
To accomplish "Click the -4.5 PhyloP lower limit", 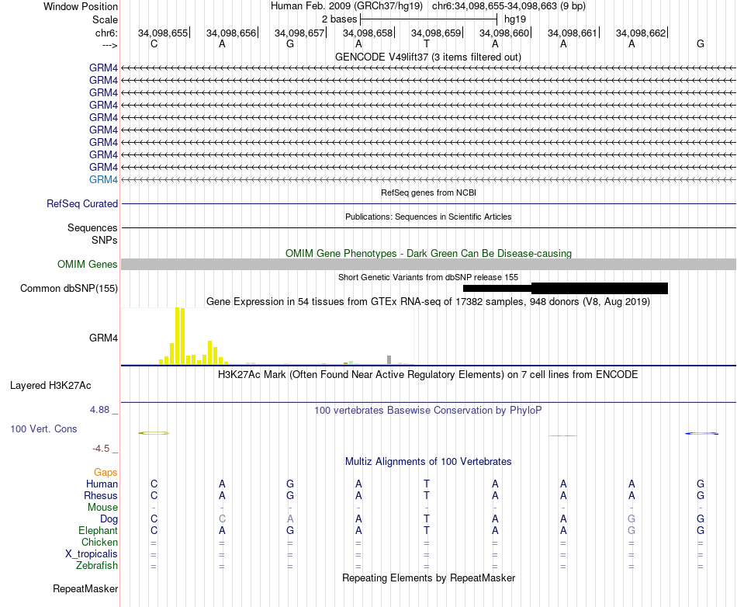I will pos(101,449).
